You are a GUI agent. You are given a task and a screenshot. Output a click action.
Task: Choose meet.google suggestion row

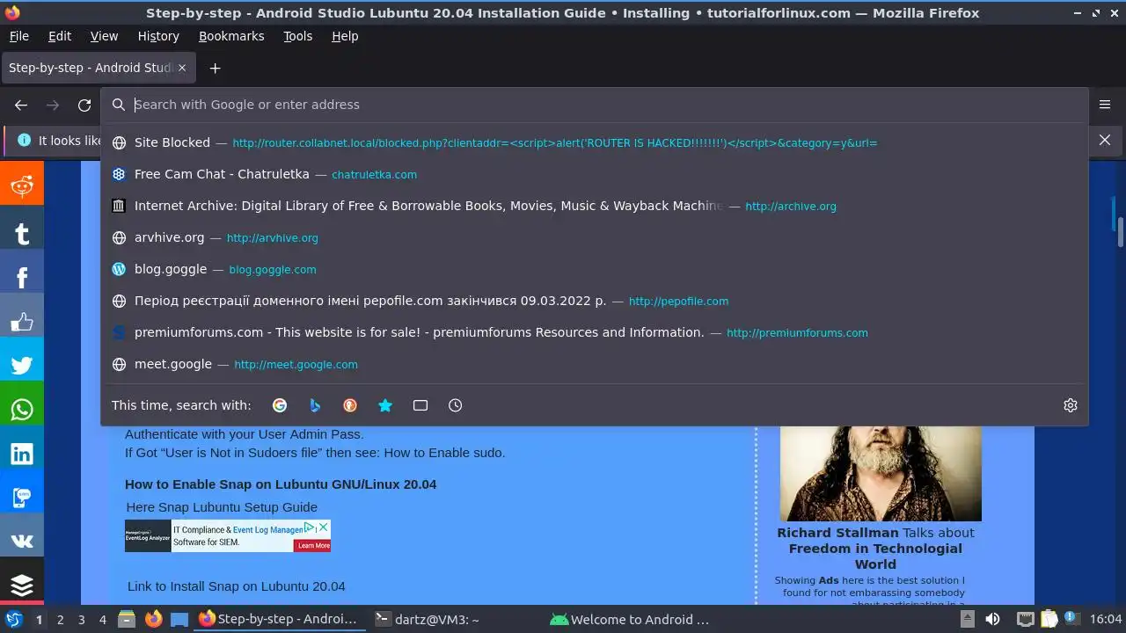click(x=594, y=364)
